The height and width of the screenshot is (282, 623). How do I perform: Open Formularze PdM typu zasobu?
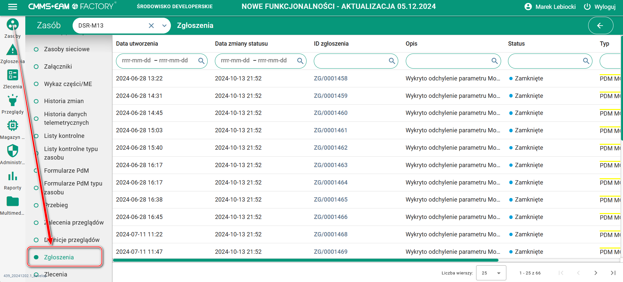[x=73, y=188]
